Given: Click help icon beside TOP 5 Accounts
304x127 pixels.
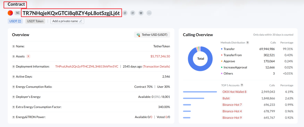Looking at the screenshot, I should pyautogui.click(x=242, y=85).
